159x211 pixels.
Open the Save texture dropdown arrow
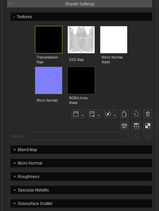(x=83, y=114)
